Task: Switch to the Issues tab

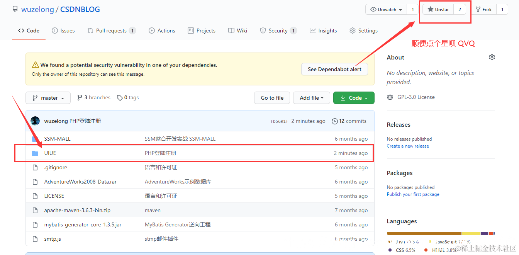Action: (x=63, y=31)
